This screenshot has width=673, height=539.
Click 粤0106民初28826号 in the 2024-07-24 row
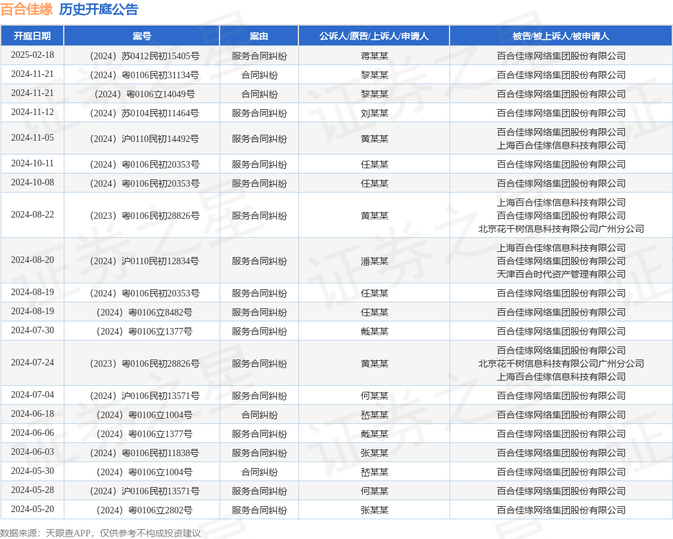145,363
